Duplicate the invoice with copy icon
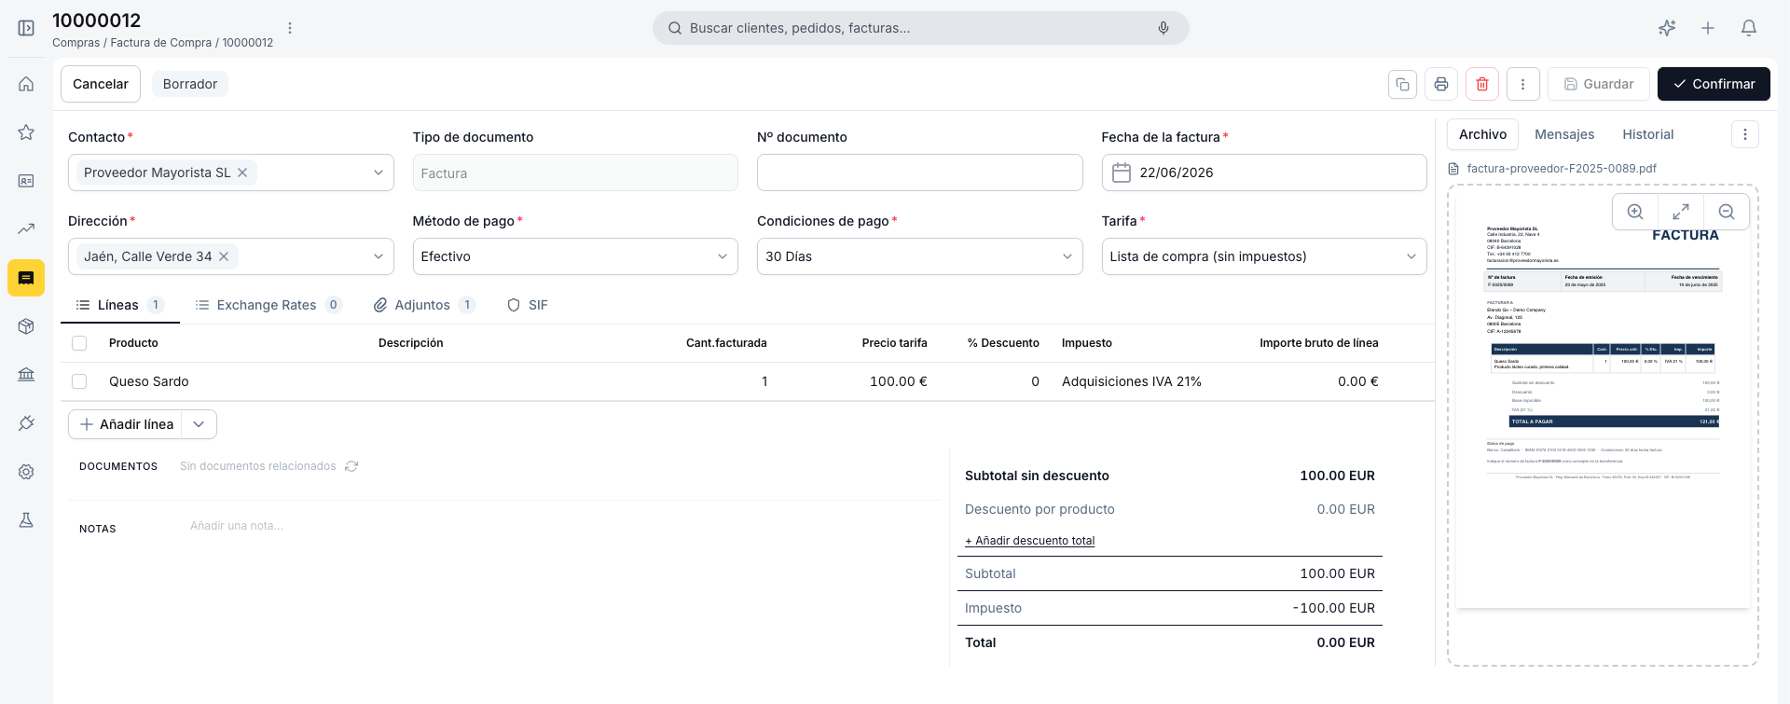The width and height of the screenshot is (1790, 704). tap(1402, 84)
